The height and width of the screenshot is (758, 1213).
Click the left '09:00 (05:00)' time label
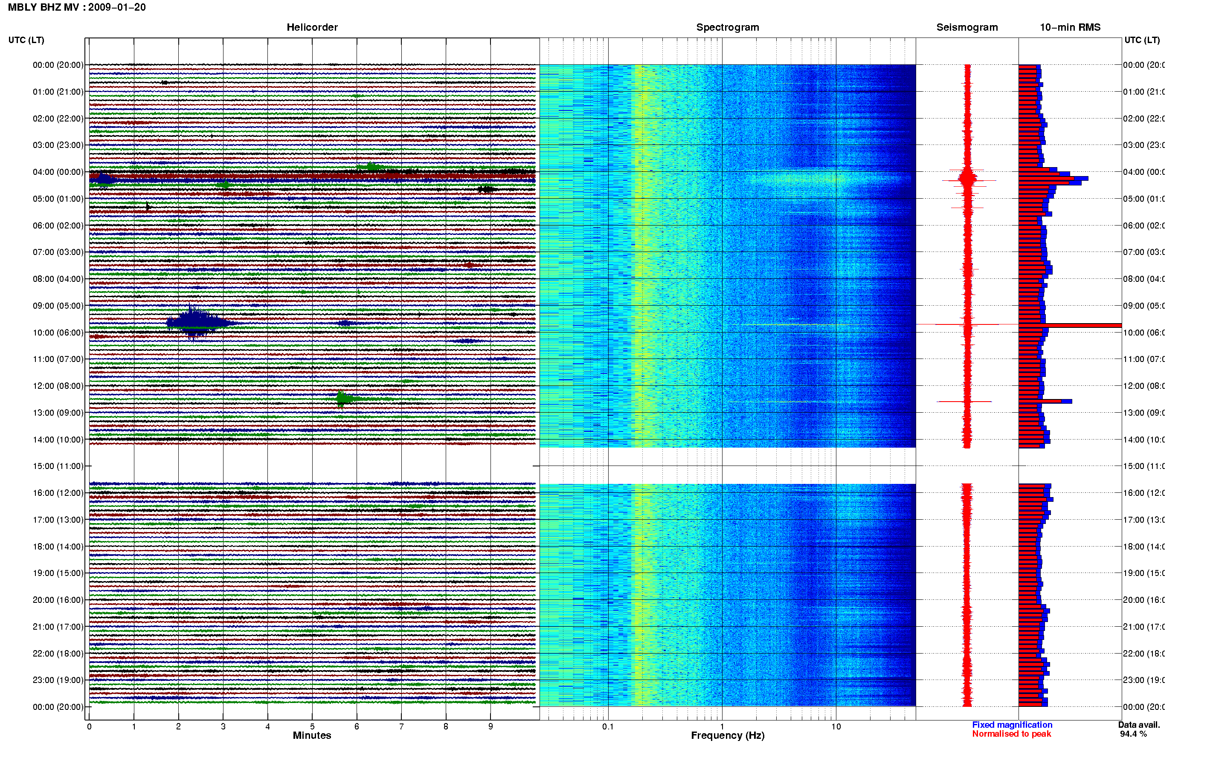coord(58,306)
